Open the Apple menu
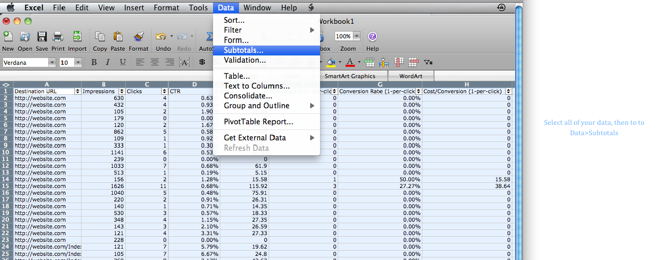 tap(10, 7)
